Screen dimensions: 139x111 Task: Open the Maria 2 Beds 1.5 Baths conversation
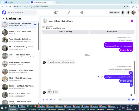(x=19, y=79)
